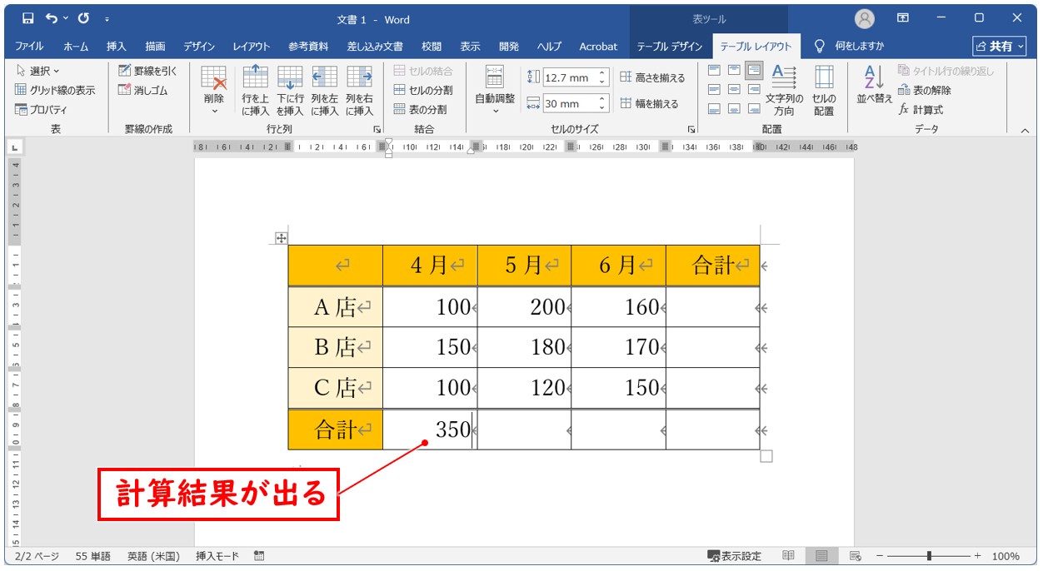Toggle グリッド線の表示 (show gridlines)
The width and height of the screenshot is (1043, 571).
point(55,90)
